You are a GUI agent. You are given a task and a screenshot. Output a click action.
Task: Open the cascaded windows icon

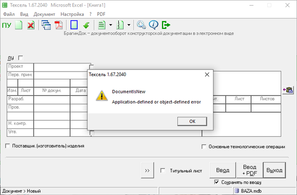(x=46, y=25)
